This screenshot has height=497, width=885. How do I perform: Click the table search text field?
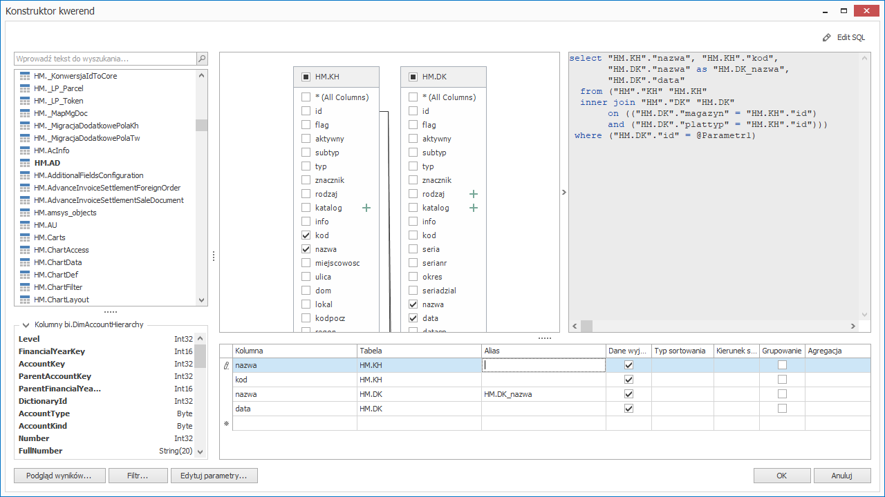point(105,59)
